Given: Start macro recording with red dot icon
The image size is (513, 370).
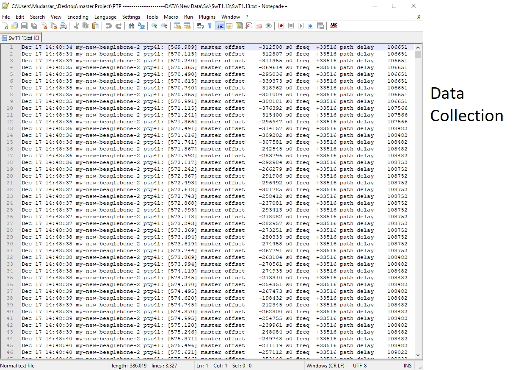Looking at the screenshot, I should click(281, 26).
